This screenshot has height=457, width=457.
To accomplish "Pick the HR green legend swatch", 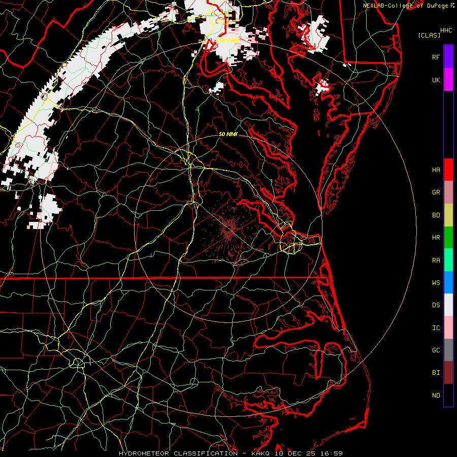I will (448, 238).
